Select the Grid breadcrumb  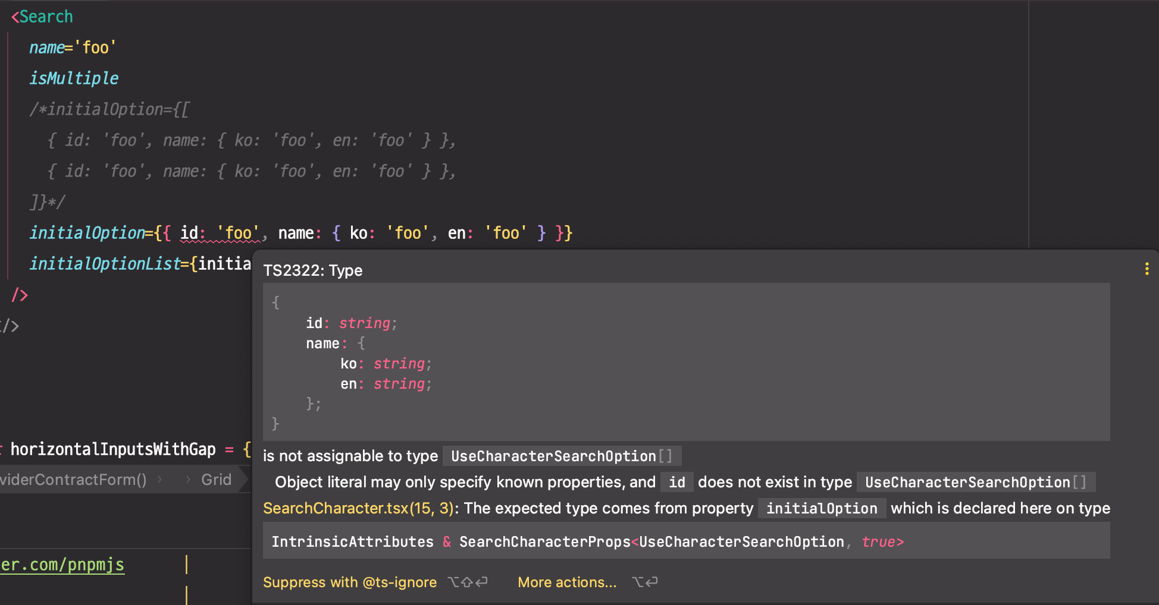(216, 480)
